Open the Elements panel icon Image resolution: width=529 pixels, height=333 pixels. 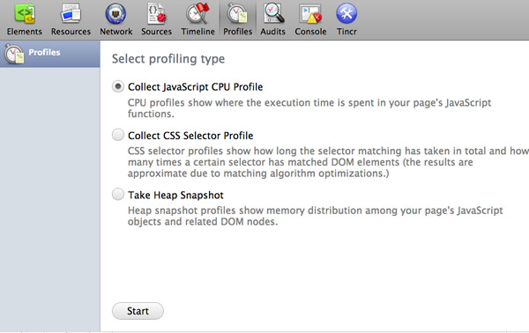[x=25, y=14]
